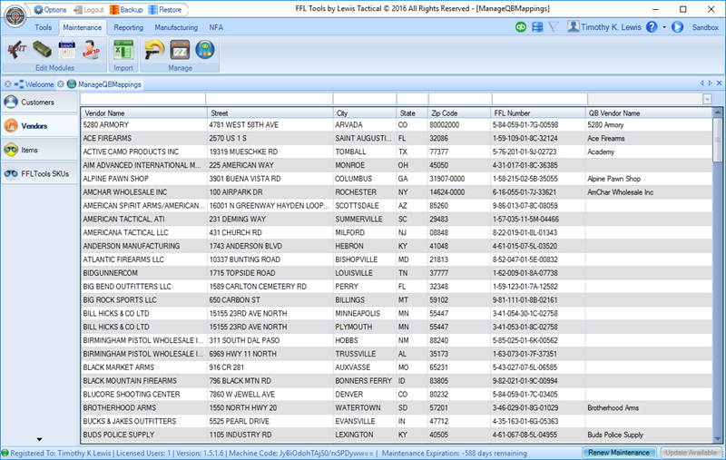This screenshot has height=460, width=726.
Task: Sort by the QB Vendor Name header
Action: coord(648,113)
